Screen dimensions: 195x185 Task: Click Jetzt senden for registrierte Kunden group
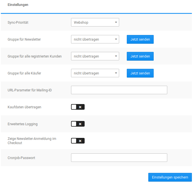(140, 56)
